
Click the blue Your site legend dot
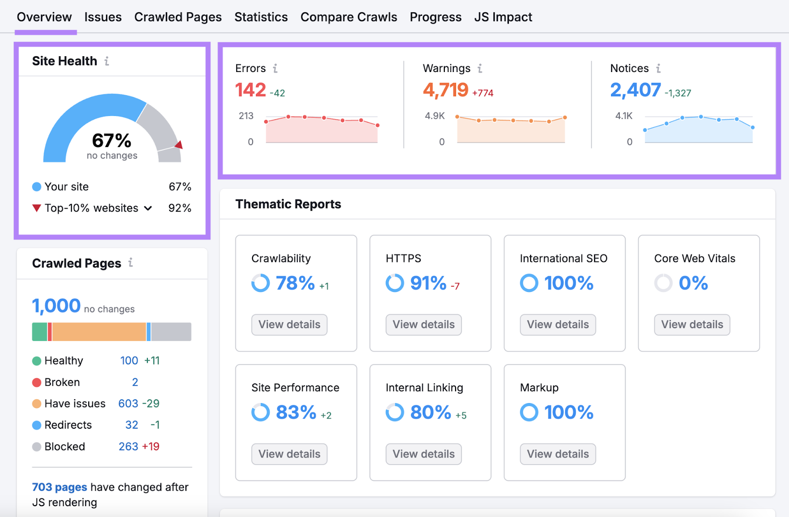tap(36, 187)
